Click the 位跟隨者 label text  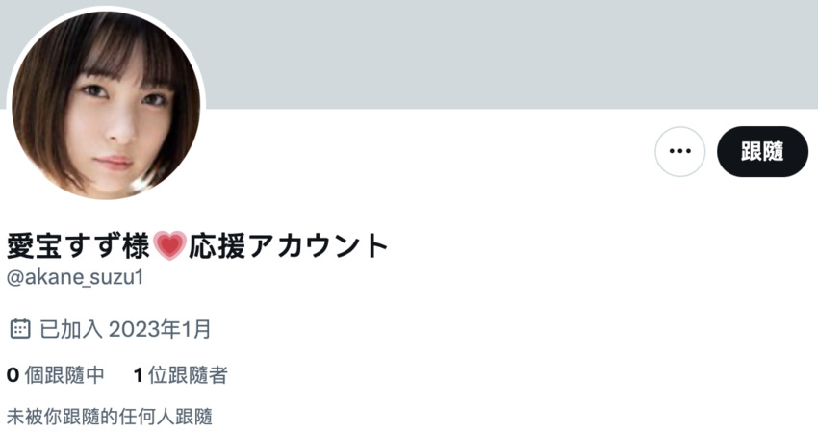188,375
